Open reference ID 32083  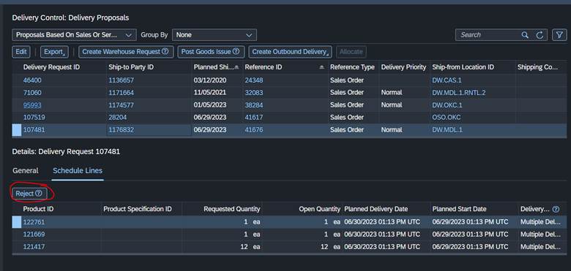(254, 93)
